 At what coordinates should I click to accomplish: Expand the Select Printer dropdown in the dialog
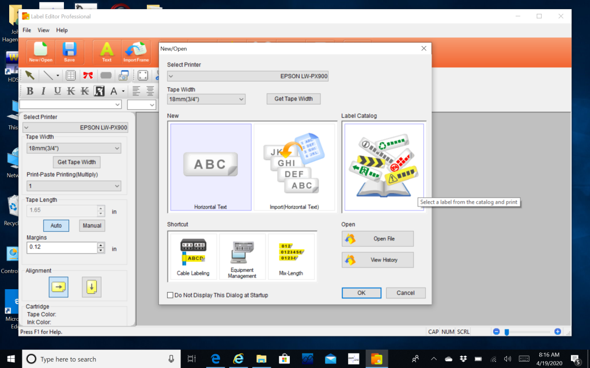248,76
